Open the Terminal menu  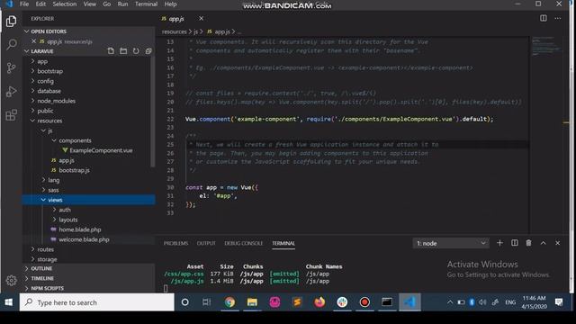point(146,4)
